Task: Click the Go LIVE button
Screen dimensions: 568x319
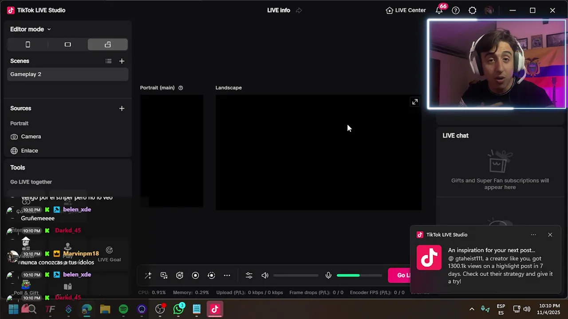Action: [x=399, y=275]
